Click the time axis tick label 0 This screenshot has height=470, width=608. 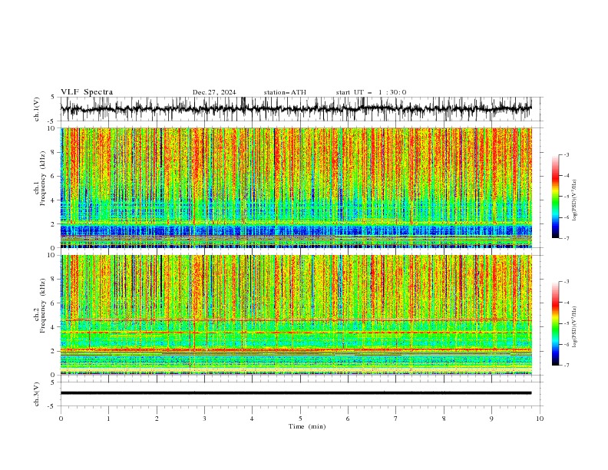click(x=61, y=419)
